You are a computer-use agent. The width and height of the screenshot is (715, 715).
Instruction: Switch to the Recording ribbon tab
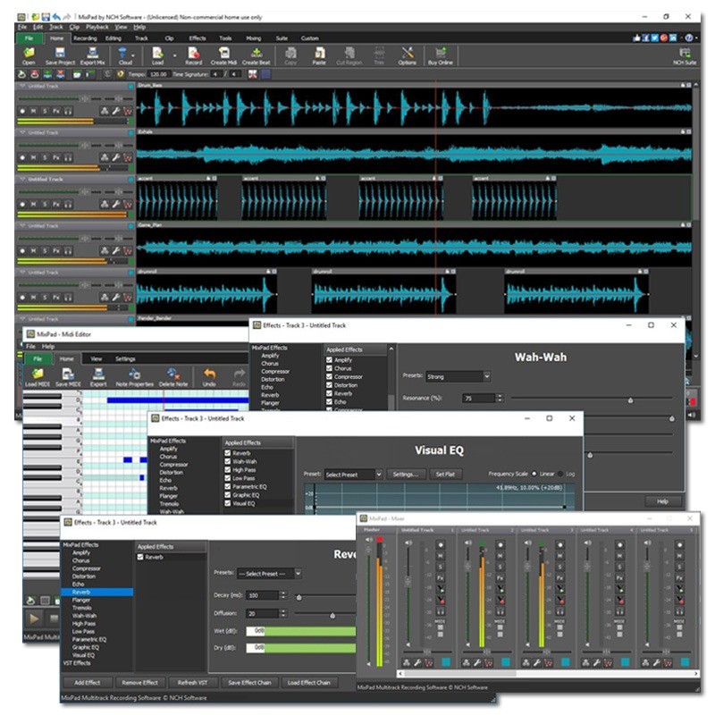click(85, 38)
